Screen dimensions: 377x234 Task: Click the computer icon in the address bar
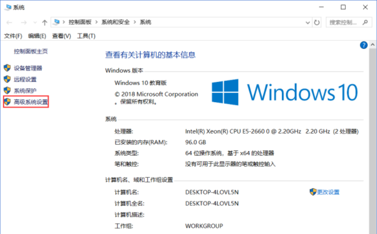click(57, 22)
